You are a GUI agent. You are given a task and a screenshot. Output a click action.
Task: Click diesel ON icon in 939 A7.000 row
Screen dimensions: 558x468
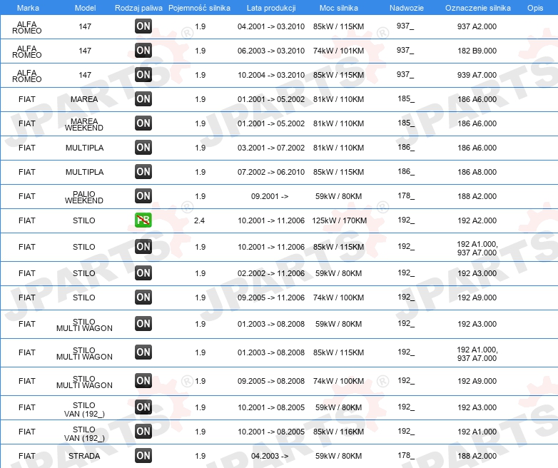click(143, 74)
